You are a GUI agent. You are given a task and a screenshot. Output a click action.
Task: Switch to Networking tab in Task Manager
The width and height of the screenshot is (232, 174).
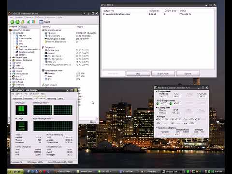click(51, 99)
